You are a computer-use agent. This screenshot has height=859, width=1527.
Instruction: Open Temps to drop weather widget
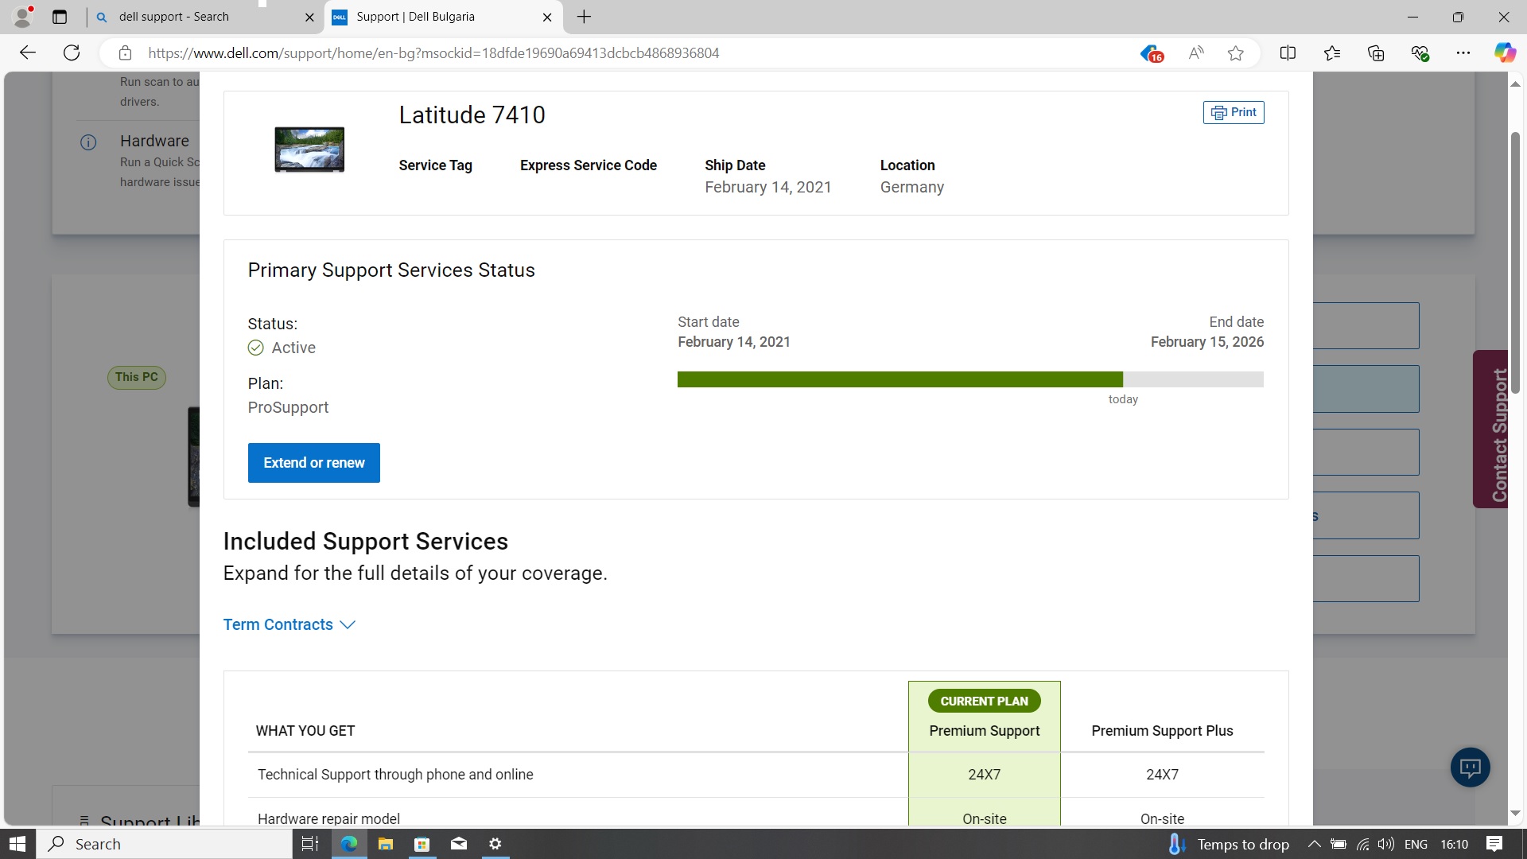point(1229,844)
